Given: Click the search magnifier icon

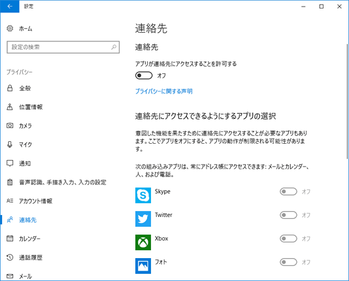Looking at the screenshot, I should pyautogui.click(x=114, y=47).
